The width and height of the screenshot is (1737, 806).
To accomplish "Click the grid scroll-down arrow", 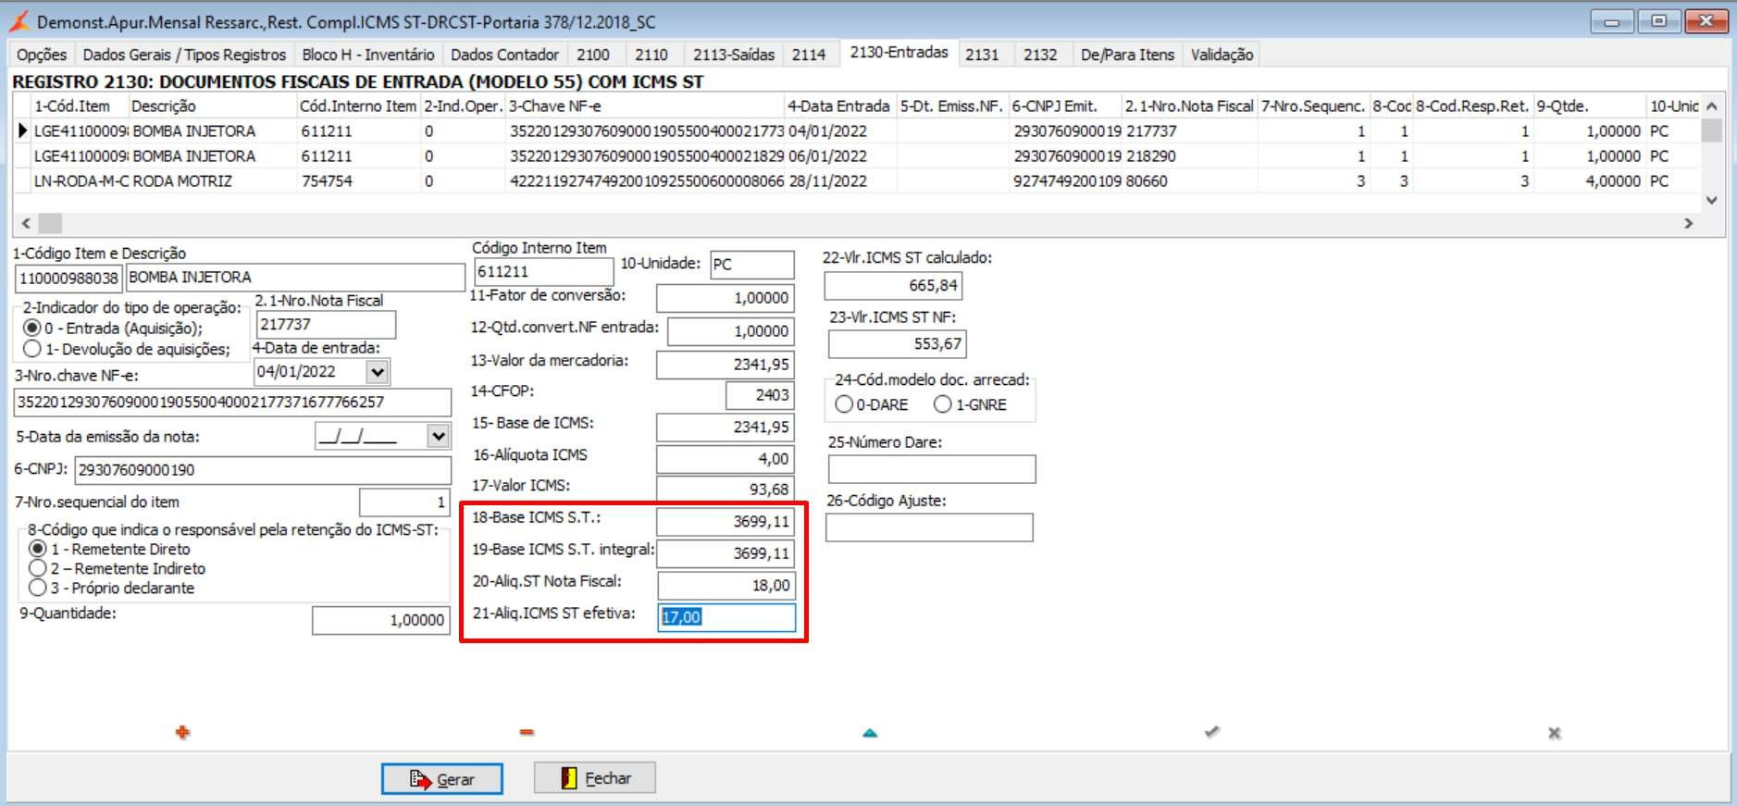I will coord(1712,200).
